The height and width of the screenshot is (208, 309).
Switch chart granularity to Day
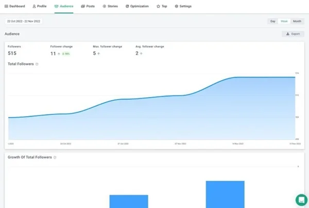point(273,21)
